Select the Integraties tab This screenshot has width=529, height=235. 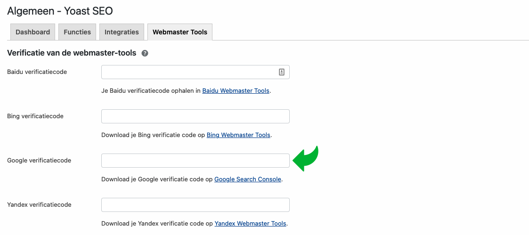pyautogui.click(x=122, y=32)
